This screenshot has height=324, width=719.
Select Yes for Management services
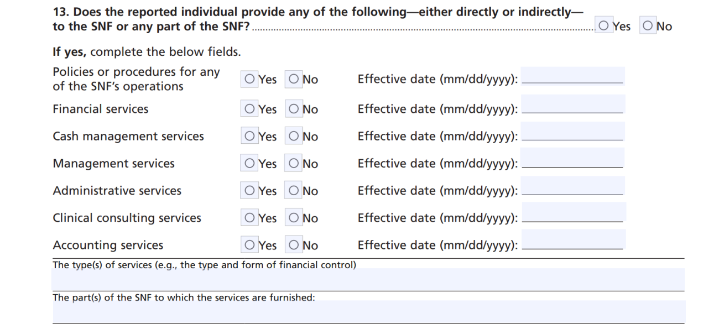[249, 163]
